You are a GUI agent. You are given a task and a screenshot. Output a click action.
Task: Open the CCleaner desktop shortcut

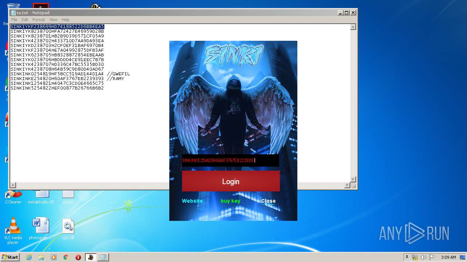[13, 197]
